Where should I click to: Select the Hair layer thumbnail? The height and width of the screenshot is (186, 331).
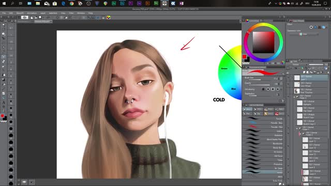tap(305, 179)
